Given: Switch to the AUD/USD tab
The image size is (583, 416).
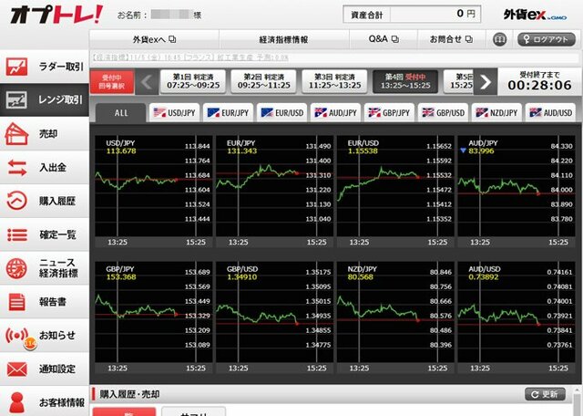Looking at the screenshot, I should 551,113.
